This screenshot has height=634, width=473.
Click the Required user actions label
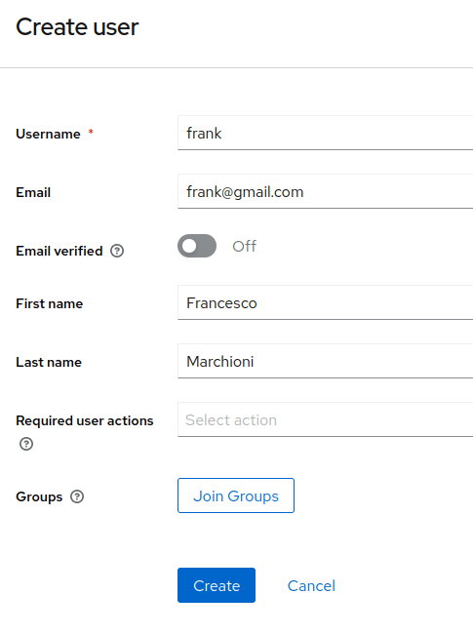(85, 421)
